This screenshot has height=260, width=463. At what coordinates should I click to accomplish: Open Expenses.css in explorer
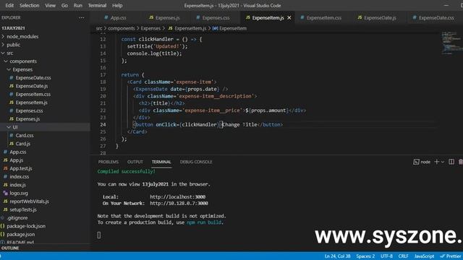[x=29, y=110]
